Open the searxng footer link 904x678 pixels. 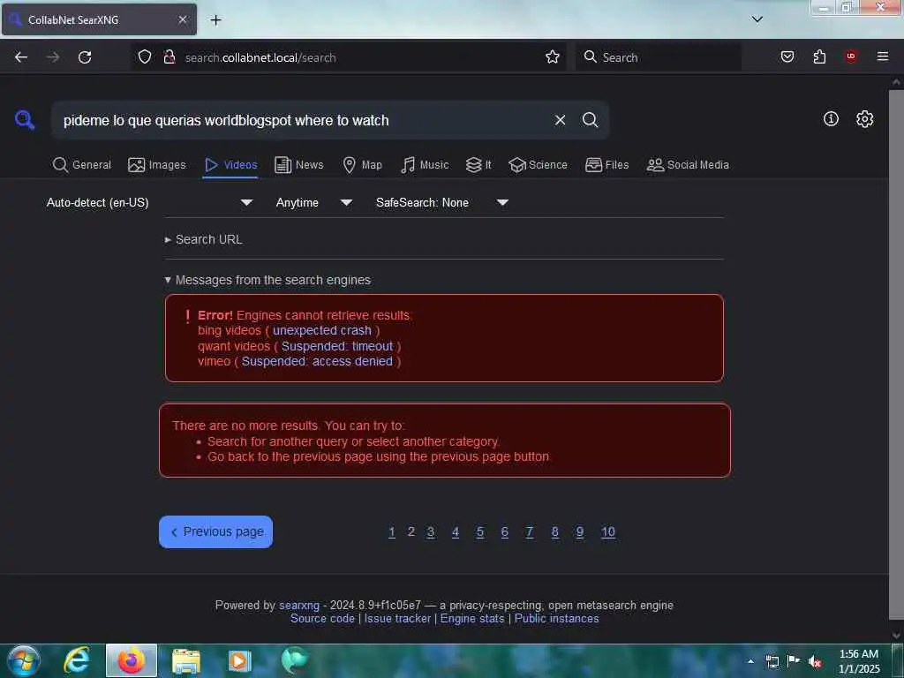[299, 606]
